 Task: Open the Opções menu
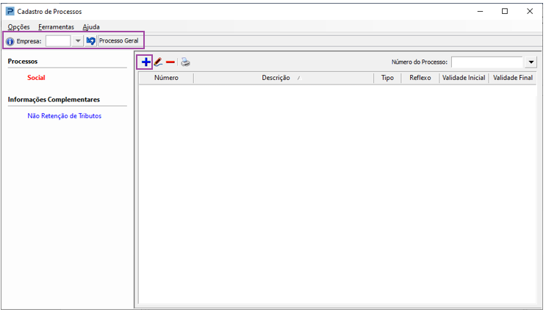click(19, 26)
